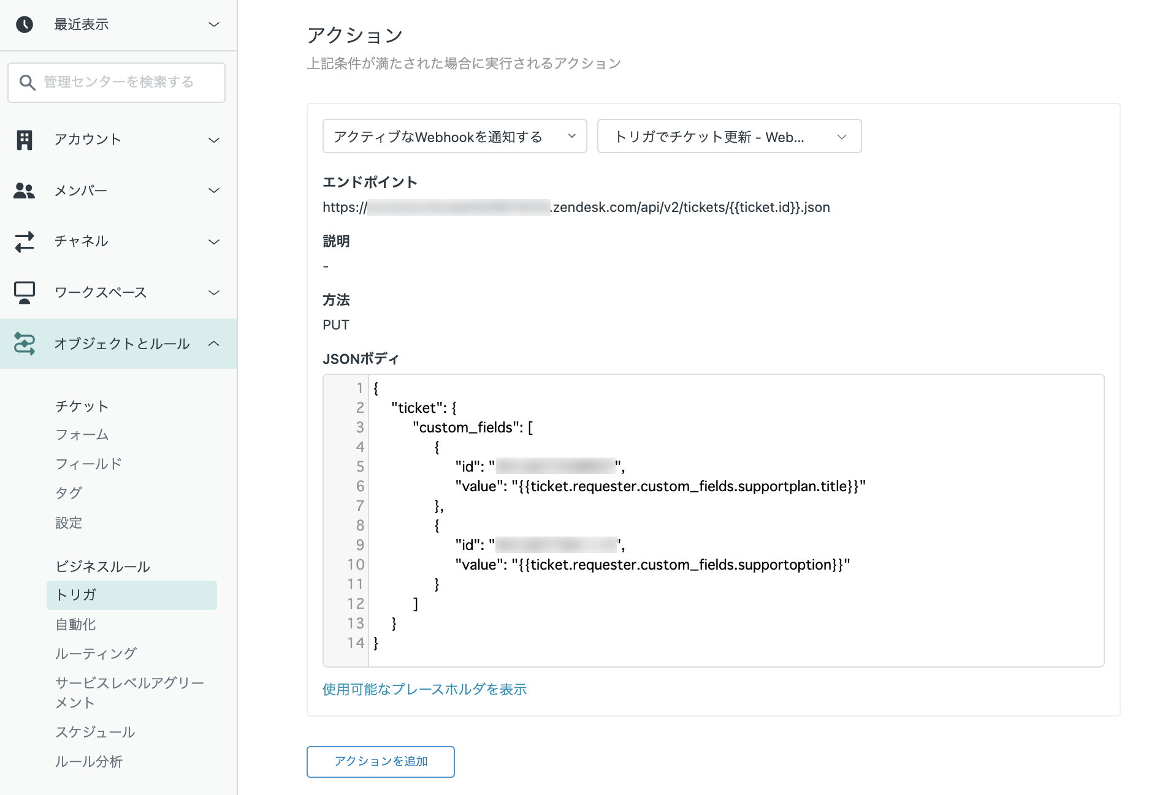
Task: Click the メンバー people icon
Action: pos(25,190)
